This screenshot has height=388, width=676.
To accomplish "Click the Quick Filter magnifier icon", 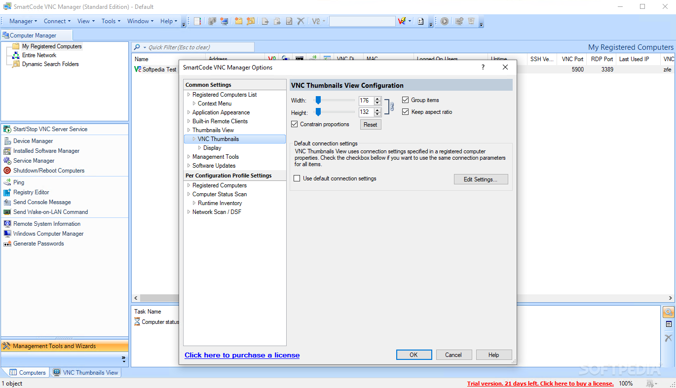I will (x=137, y=47).
